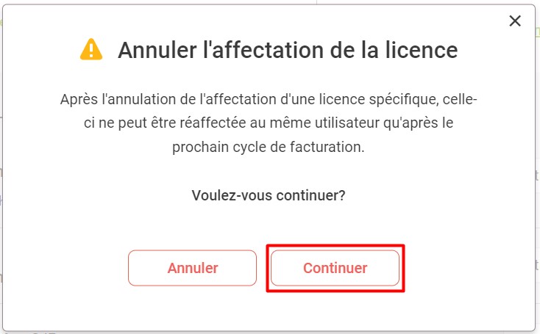The width and height of the screenshot is (540, 334).
Task: Click the word "Annuler" in the heading
Action: click(x=151, y=50)
